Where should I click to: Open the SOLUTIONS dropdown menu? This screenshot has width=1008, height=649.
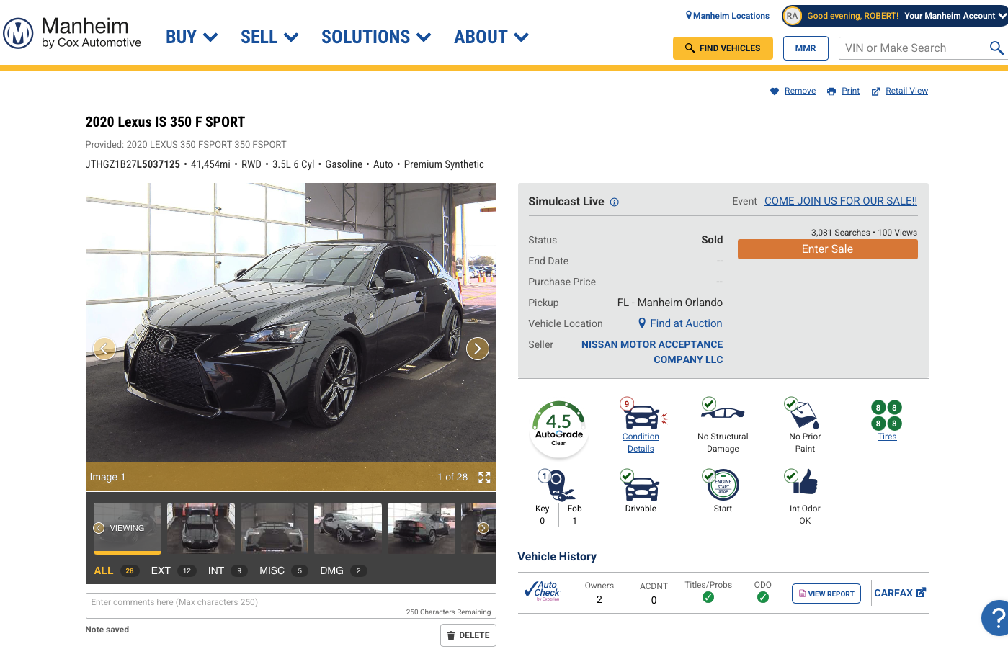point(376,37)
